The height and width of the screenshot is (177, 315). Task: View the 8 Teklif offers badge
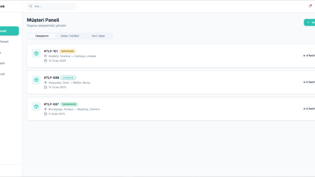308,109
